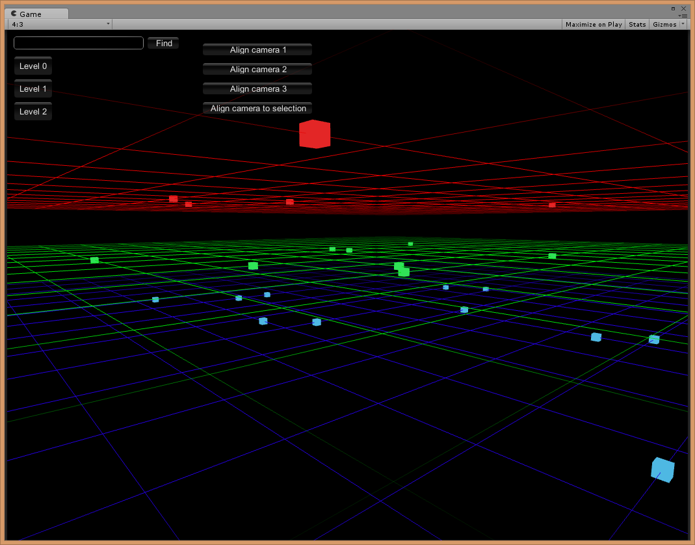Click the large red cube
The height and width of the screenshot is (545, 695).
[x=315, y=134]
